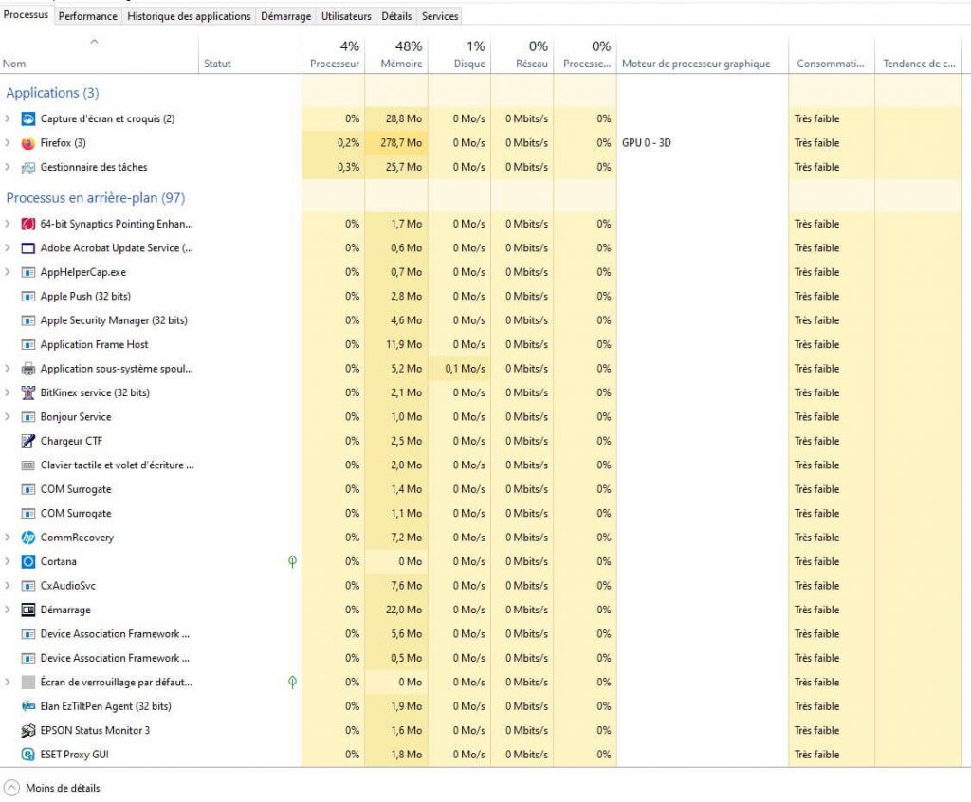Sort processes by Mémoire column

click(x=401, y=55)
